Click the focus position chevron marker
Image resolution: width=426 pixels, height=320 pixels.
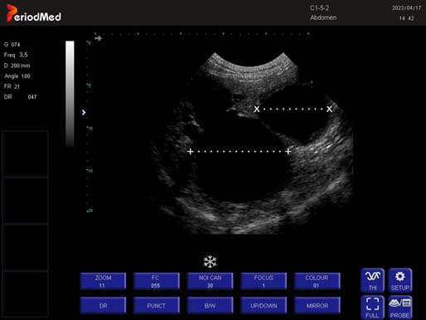[84, 113]
